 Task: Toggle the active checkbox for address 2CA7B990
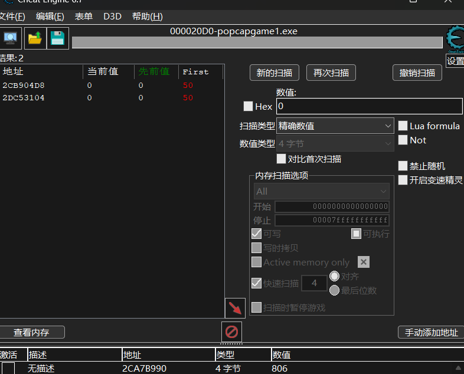point(8,368)
